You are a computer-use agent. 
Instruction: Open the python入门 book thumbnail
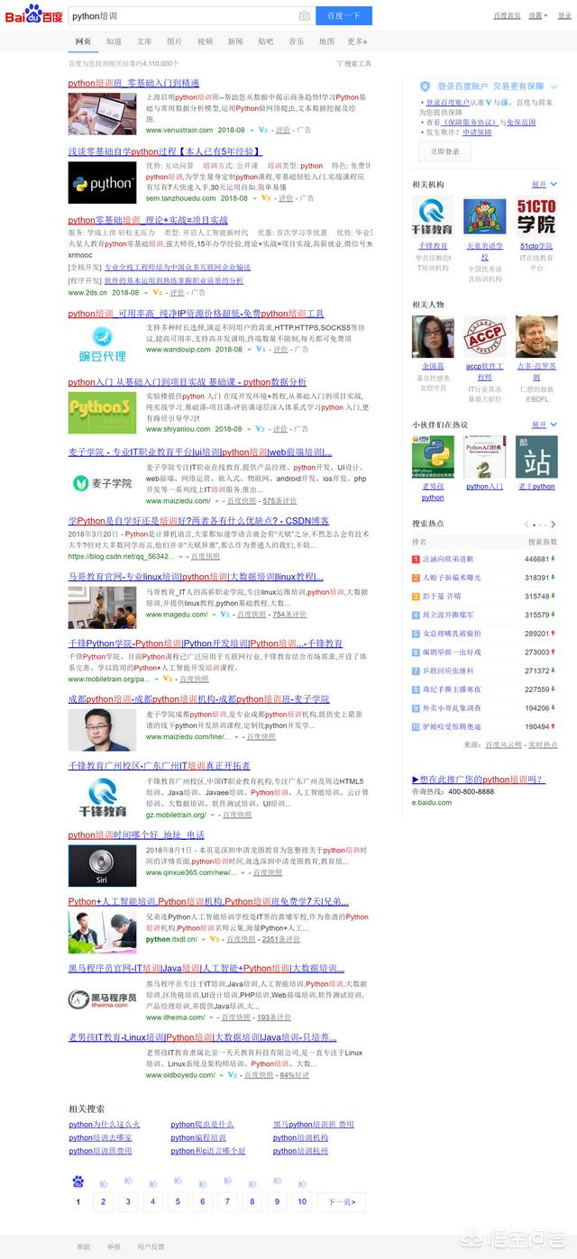(x=485, y=457)
